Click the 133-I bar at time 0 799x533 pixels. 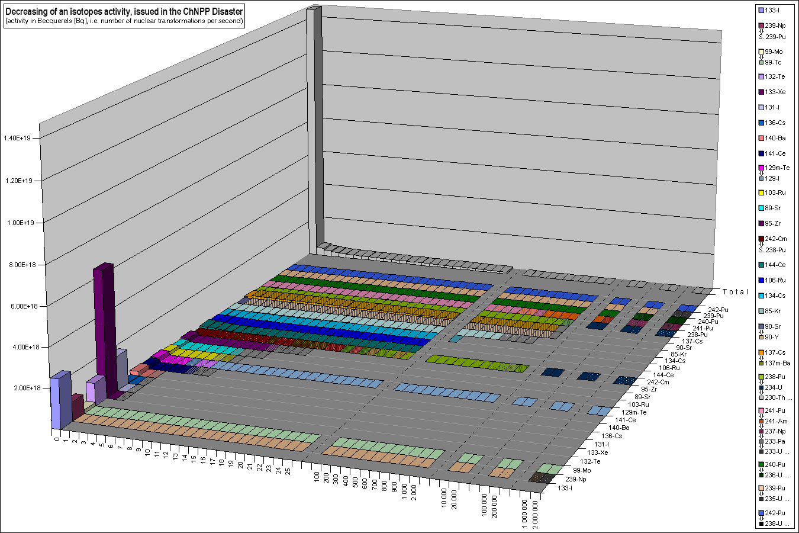pos(60,400)
